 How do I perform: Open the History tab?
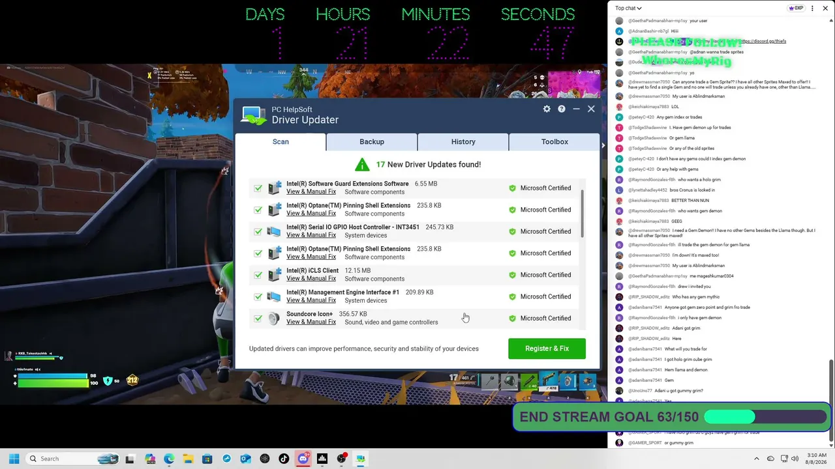(463, 142)
